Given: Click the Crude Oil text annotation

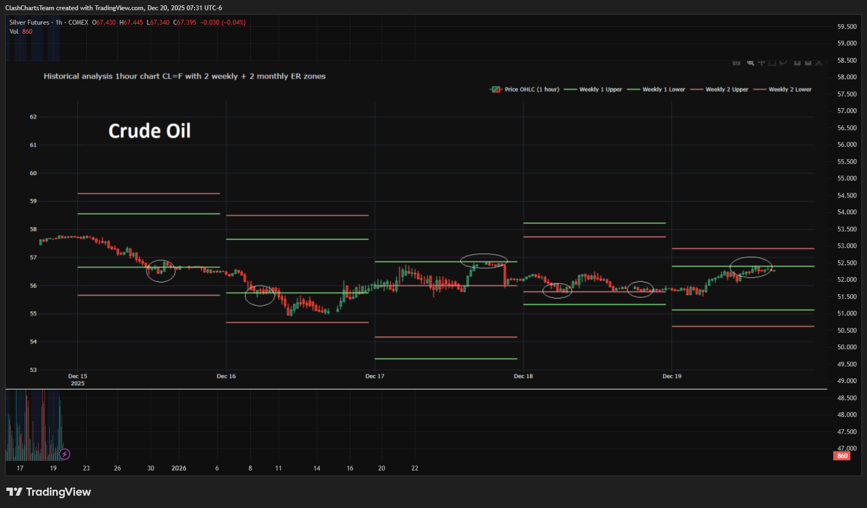Looking at the screenshot, I should 150,131.
